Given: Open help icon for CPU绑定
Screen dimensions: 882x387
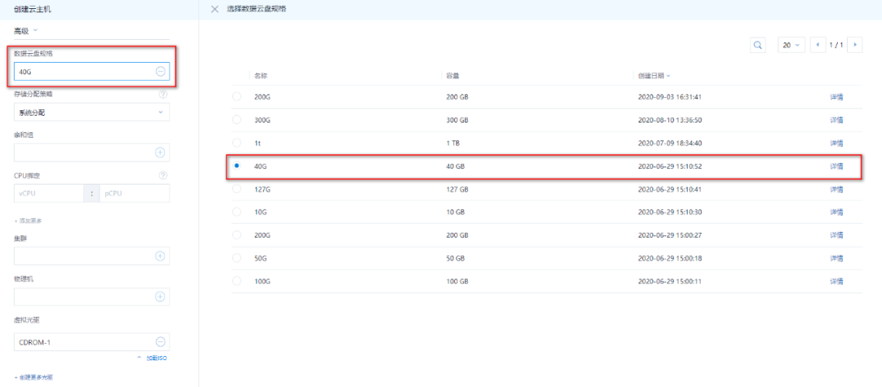Looking at the screenshot, I should tap(163, 176).
